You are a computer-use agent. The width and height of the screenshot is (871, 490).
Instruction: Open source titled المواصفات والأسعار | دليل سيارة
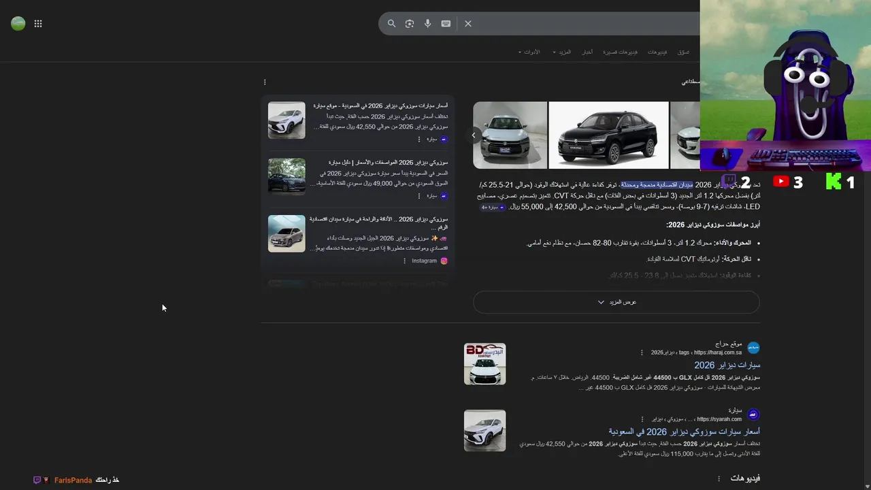388,162
